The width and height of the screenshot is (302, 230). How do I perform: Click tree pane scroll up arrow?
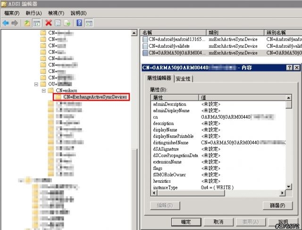(x=134, y=33)
